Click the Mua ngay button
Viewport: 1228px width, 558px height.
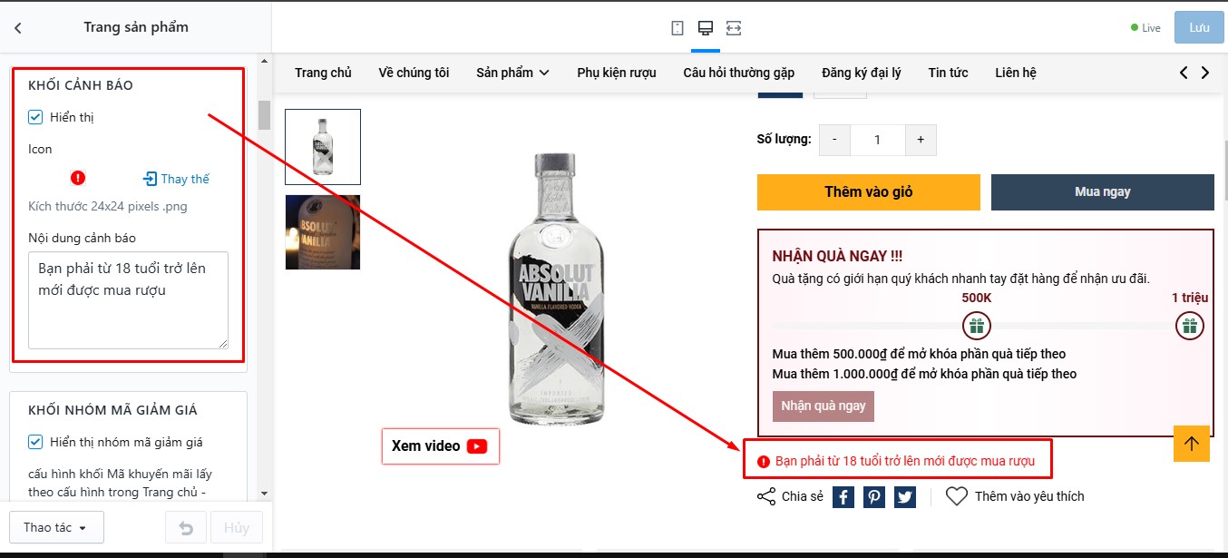pyautogui.click(x=1103, y=192)
